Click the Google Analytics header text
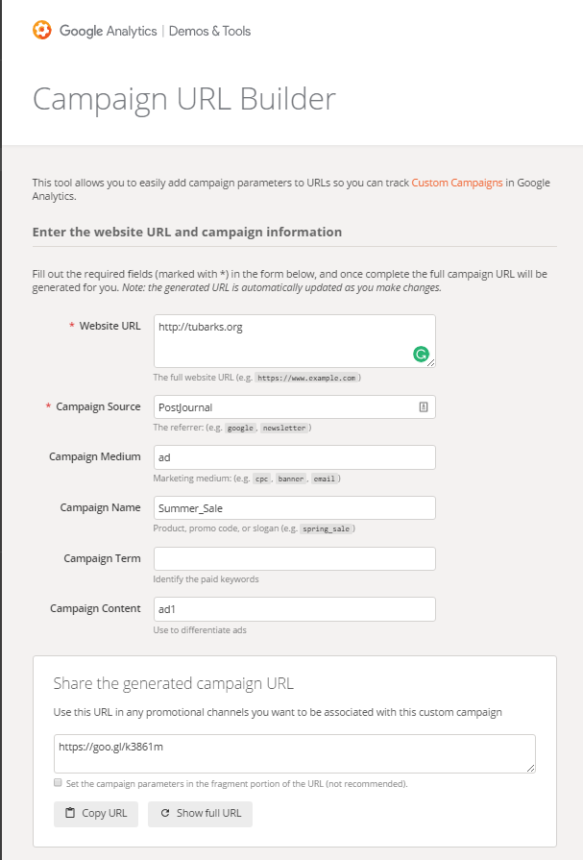This screenshot has height=860, width=583. tap(108, 31)
